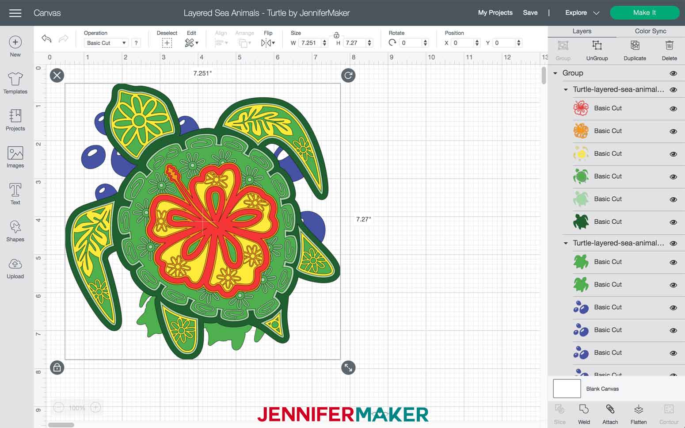685x428 pixels.
Task: Click the canvas rotate handle
Action: pyautogui.click(x=348, y=76)
